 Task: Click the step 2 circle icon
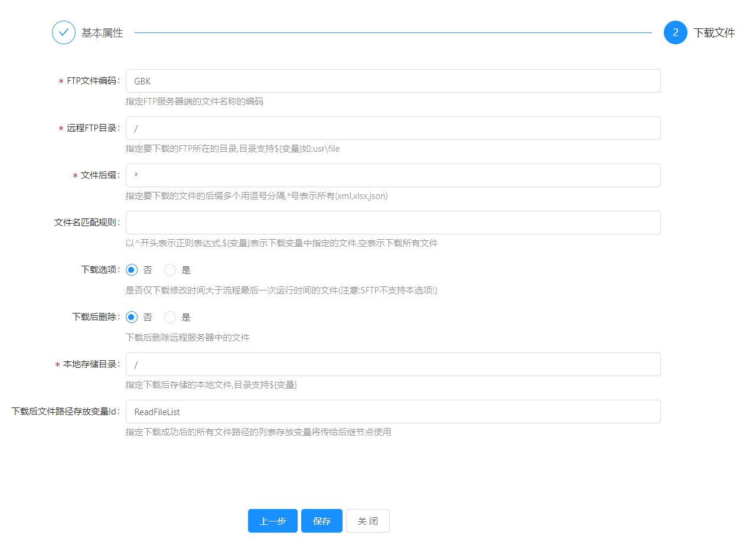tap(675, 32)
